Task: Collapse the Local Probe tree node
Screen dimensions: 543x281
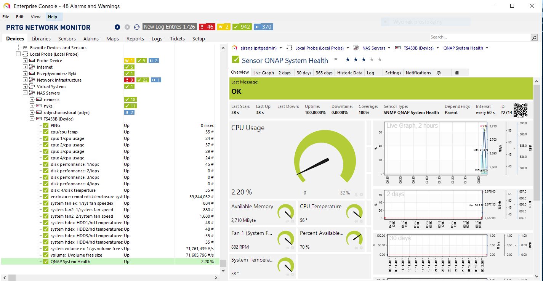Action: [18, 54]
